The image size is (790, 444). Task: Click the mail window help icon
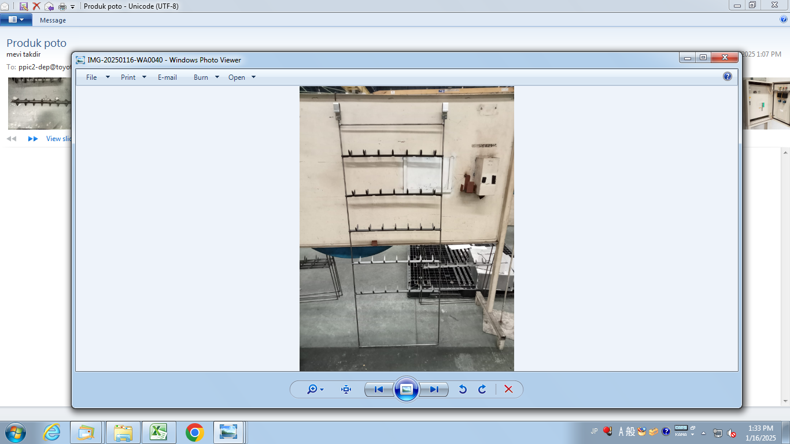click(784, 19)
